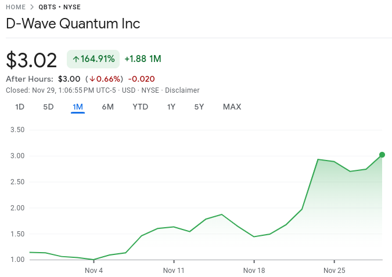Screen dimensions: 392x277
Task: Show the MAX price history
Action: (x=232, y=107)
